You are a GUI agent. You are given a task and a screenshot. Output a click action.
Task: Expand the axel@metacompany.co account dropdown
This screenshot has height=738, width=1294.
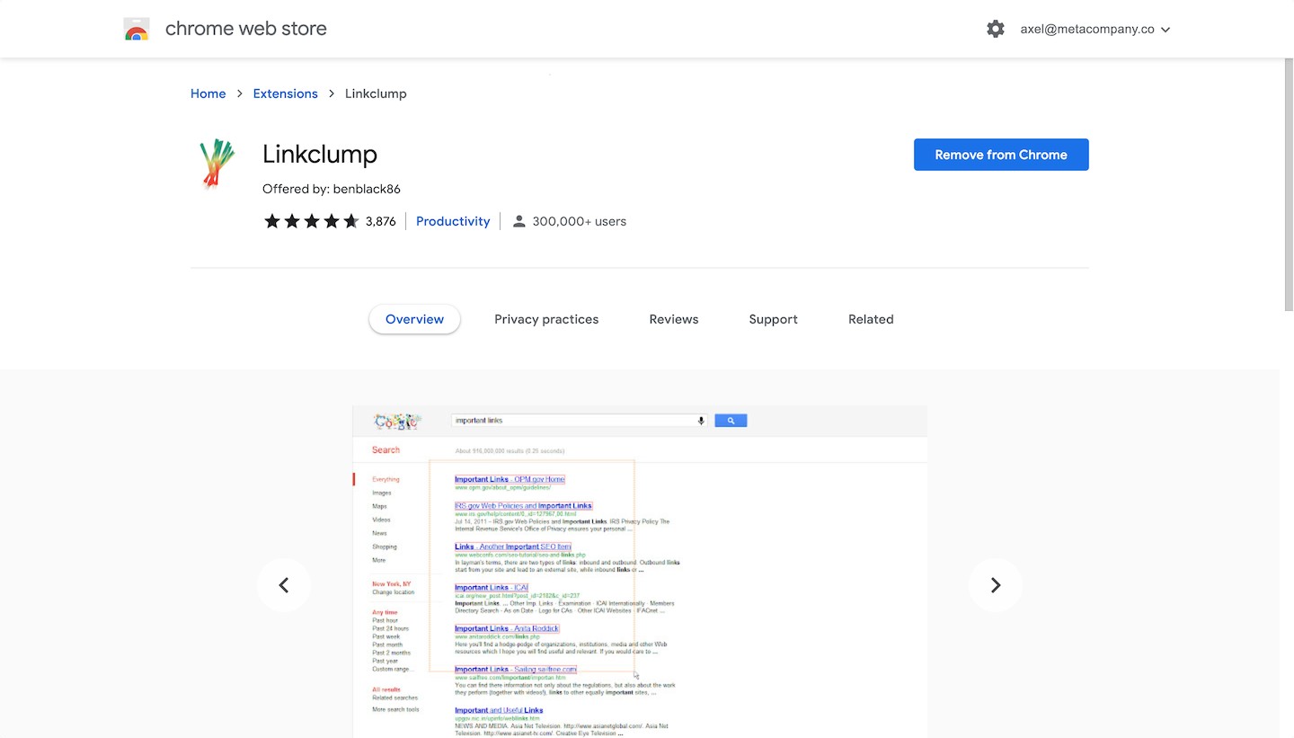1095,29
